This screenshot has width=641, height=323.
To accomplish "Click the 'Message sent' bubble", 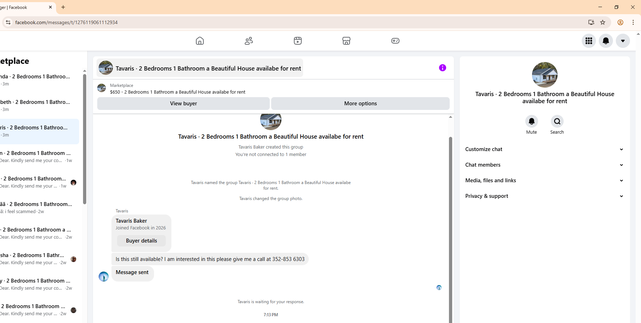I will pos(132,273).
